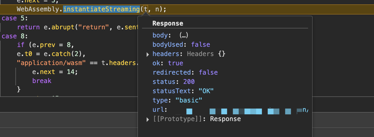Click the highlighted instantiateStreaming method
The height and width of the screenshot is (137, 374).
101,9
